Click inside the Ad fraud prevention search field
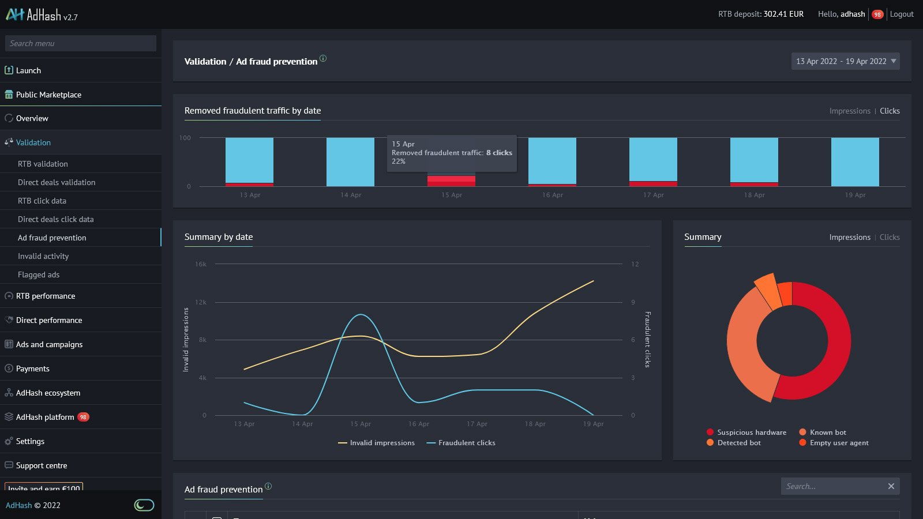Viewport: 923px width, 519px height. pyautogui.click(x=831, y=486)
